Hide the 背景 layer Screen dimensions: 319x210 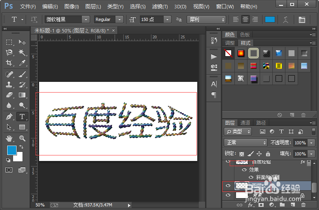click(x=228, y=195)
